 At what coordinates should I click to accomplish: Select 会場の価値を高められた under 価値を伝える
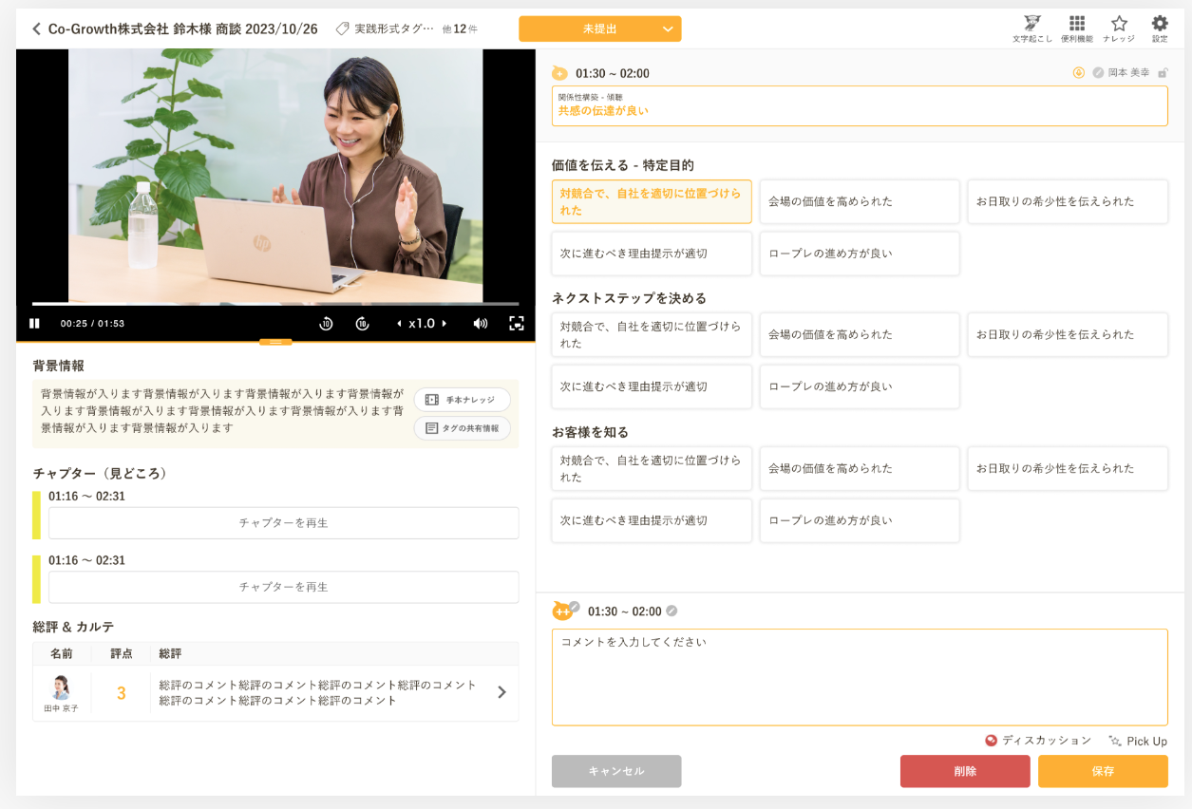point(859,201)
